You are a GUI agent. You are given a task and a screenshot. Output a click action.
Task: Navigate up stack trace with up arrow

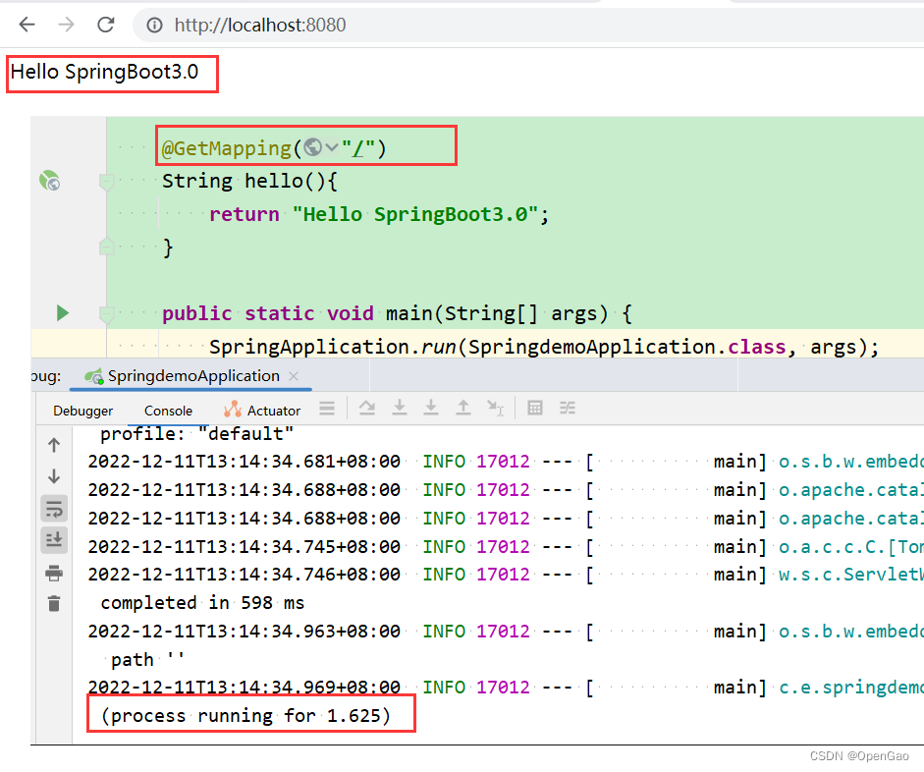(53, 446)
